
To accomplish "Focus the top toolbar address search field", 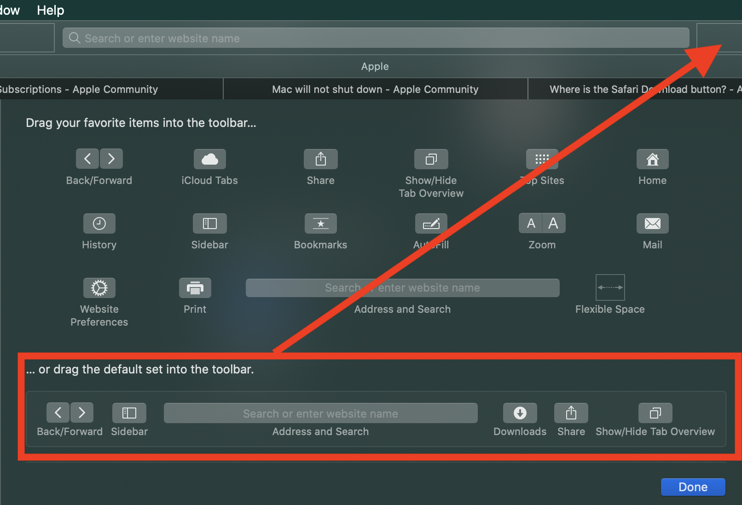I will (x=376, y=38).
